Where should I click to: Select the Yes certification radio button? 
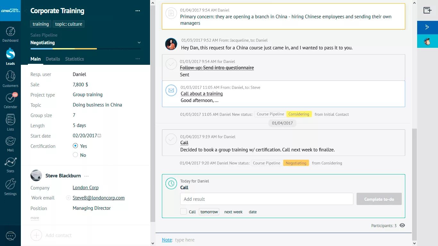click(75, 146)
